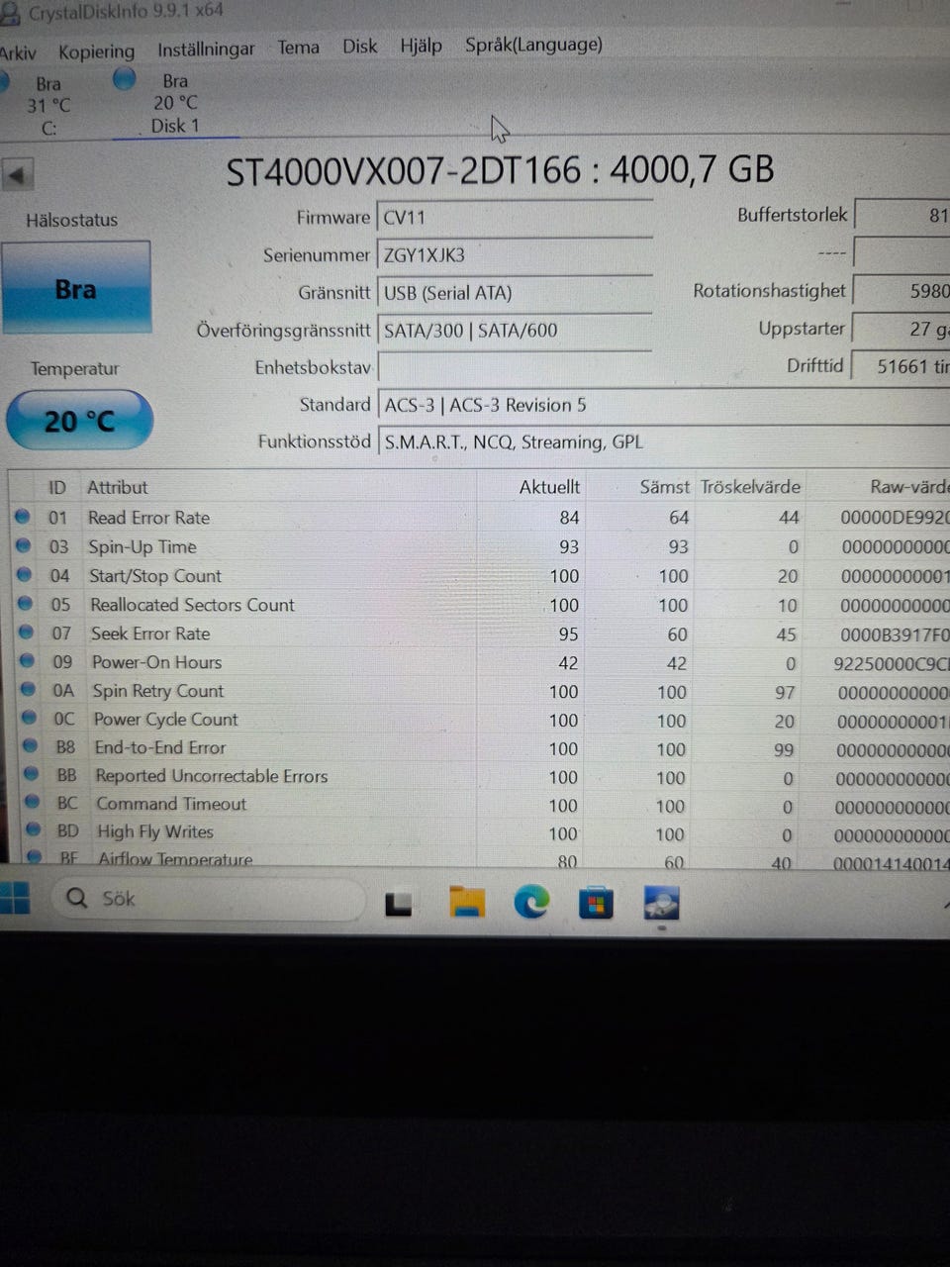The image size is (950, 1267).
Task: Open the Hjälp menu
Action: 421,45
